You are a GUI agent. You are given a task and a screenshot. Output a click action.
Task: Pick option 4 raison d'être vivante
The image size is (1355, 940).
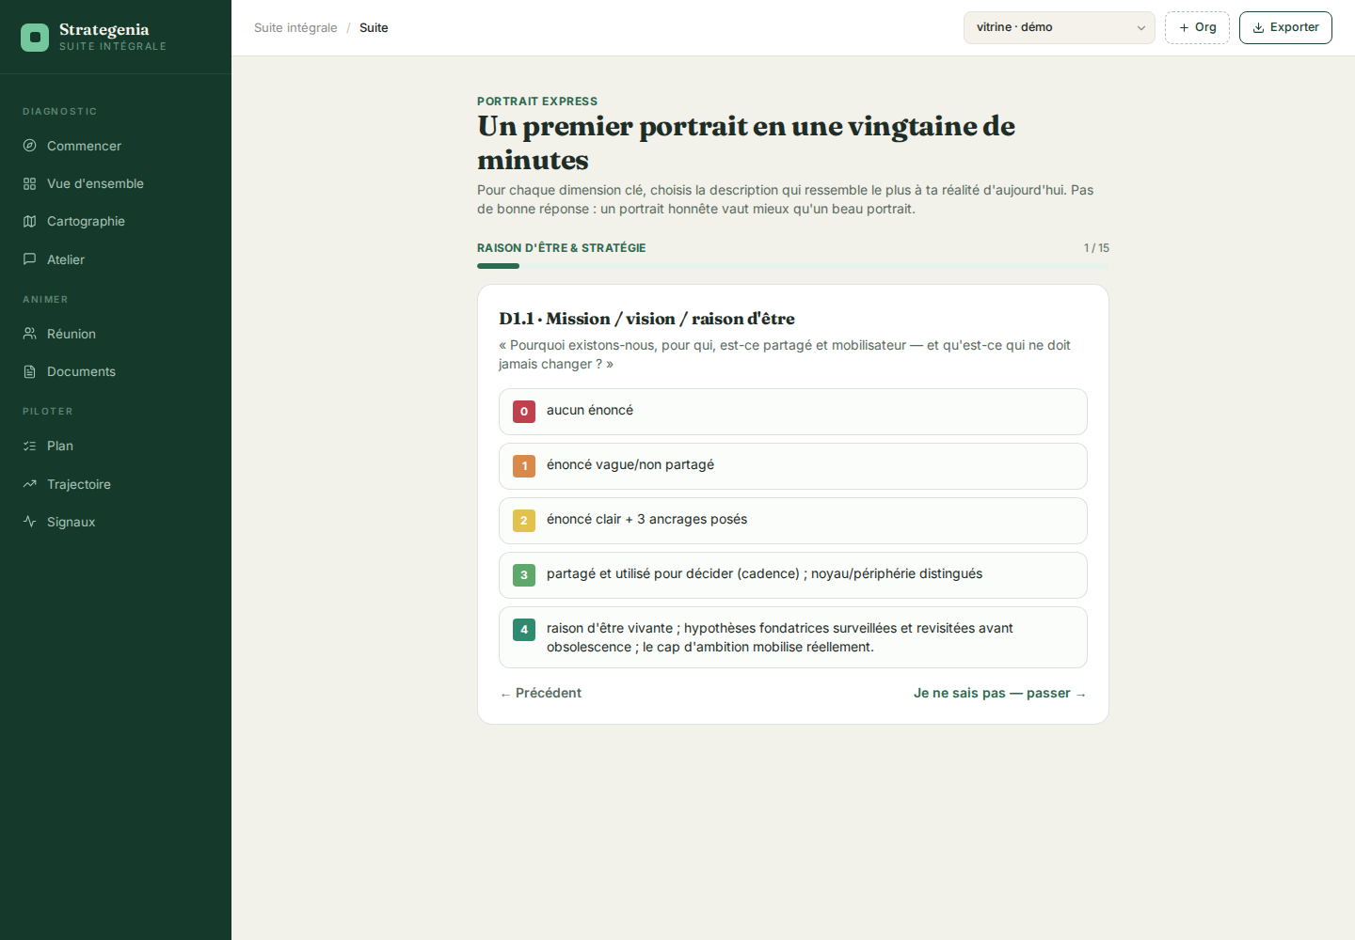792,637
